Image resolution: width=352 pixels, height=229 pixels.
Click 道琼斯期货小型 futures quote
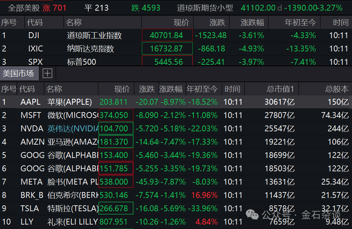point(205,7)
